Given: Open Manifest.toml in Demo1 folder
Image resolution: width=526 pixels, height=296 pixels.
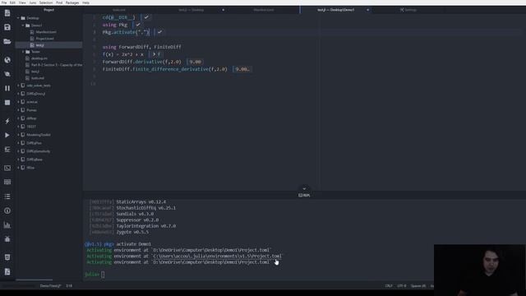Looking at the screenshot, I should [46, 32].
